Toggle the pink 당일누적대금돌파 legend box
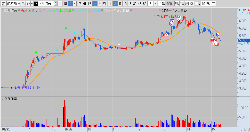 click(131, 11)
